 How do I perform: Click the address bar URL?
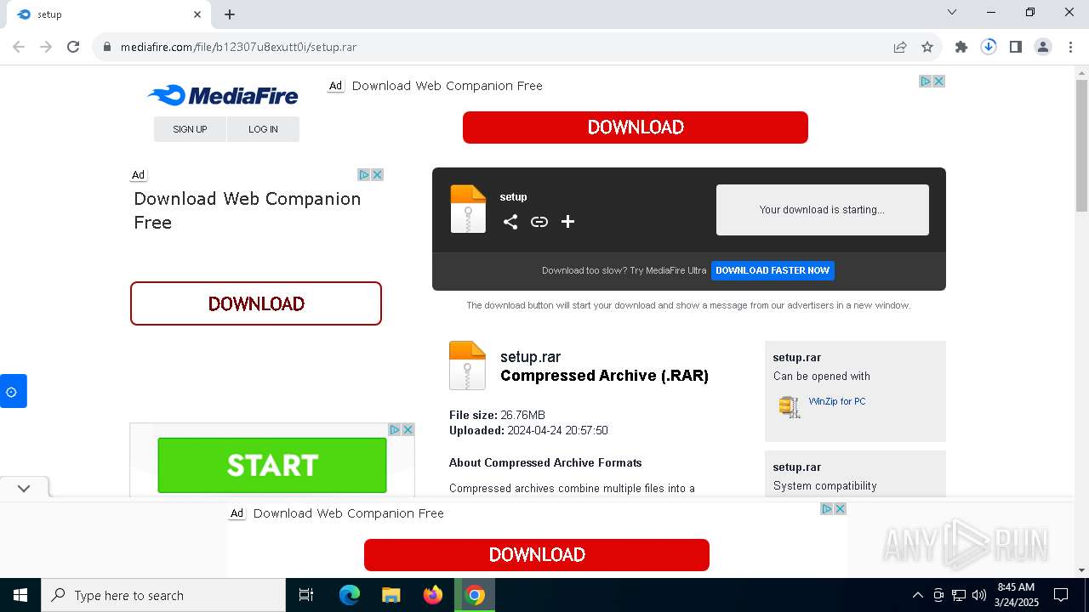pos(238,47)
